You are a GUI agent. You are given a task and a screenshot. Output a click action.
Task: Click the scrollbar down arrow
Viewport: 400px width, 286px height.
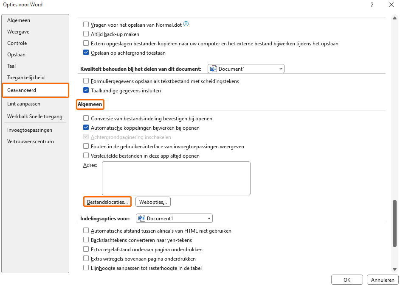pos(394,269)
